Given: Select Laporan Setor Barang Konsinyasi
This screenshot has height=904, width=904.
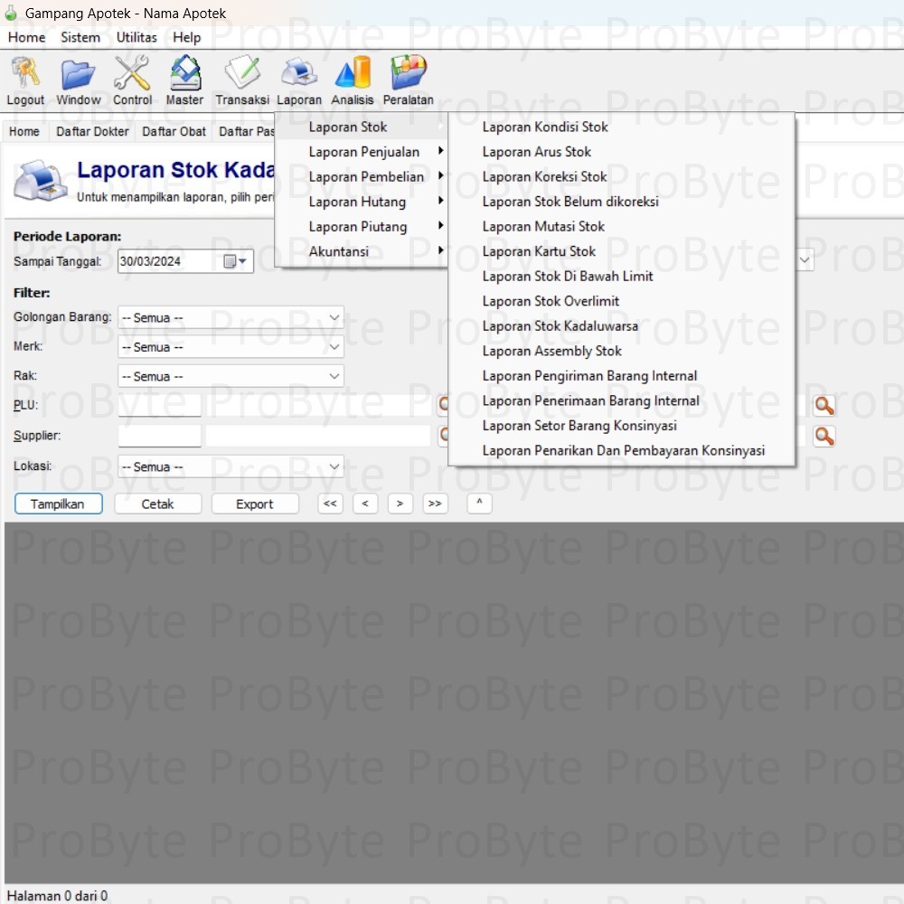Looking at the screenshot, I should pyautogui.click(x=622, y=426).
